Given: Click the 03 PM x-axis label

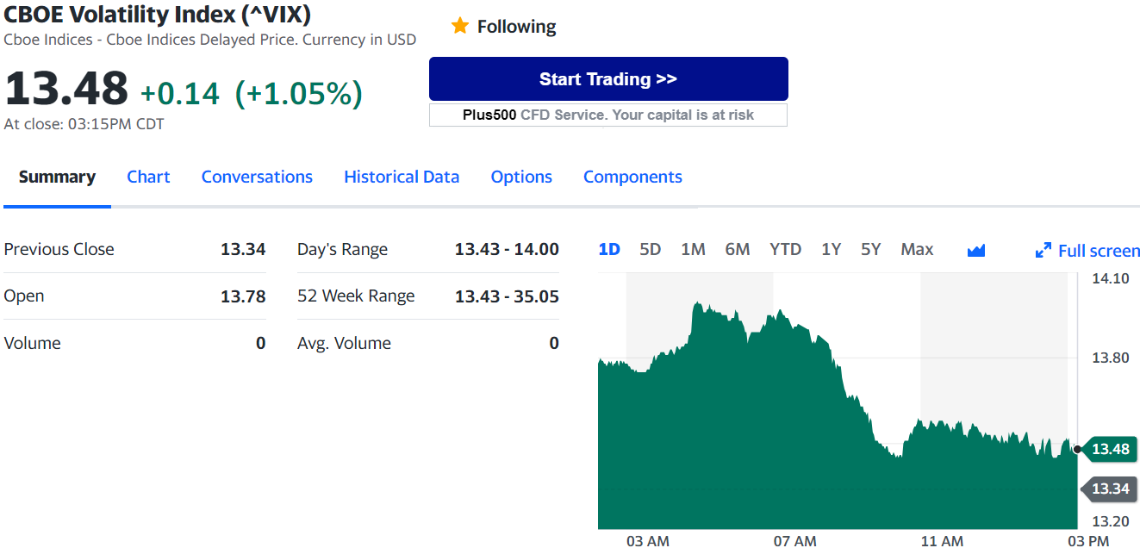Looking at the screenshot, I should (x=1087, y=541).
